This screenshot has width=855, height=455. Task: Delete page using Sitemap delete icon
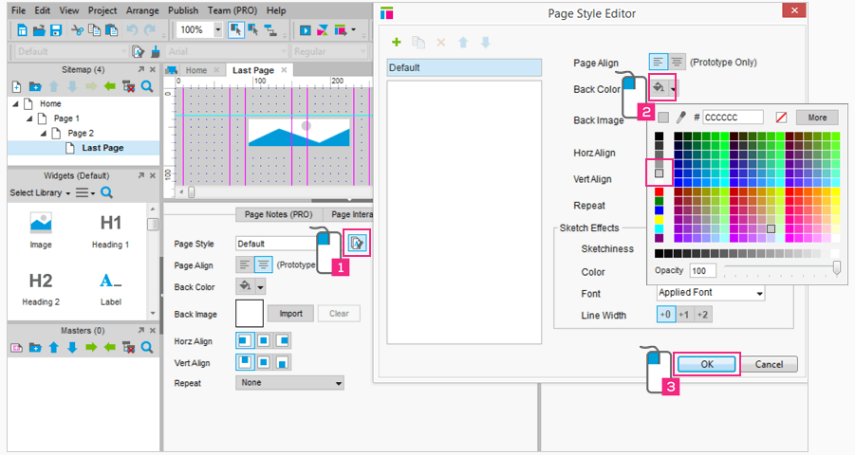(129, 86)
